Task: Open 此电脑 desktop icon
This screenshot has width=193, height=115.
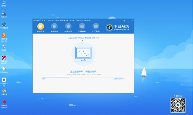Action: pos(4,3)
